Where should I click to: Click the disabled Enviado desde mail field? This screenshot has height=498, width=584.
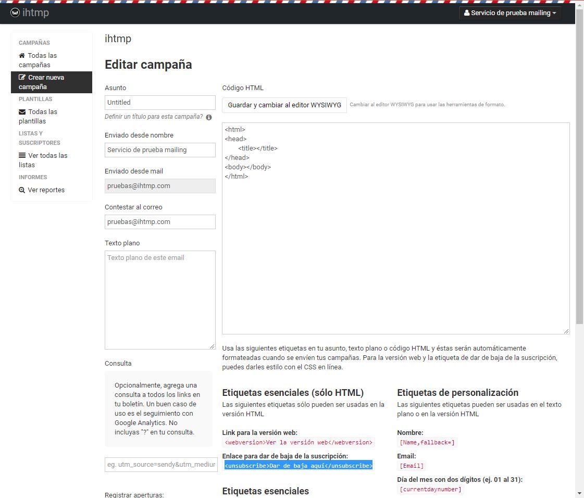(x=160, y=186)
